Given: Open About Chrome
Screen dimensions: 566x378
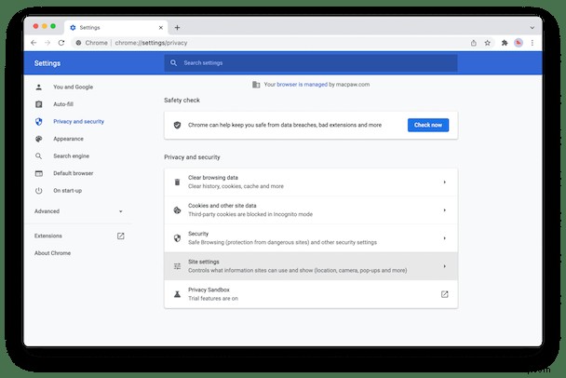Looking at the screenshot, I should pyautogui.click(x=52, y=253).
